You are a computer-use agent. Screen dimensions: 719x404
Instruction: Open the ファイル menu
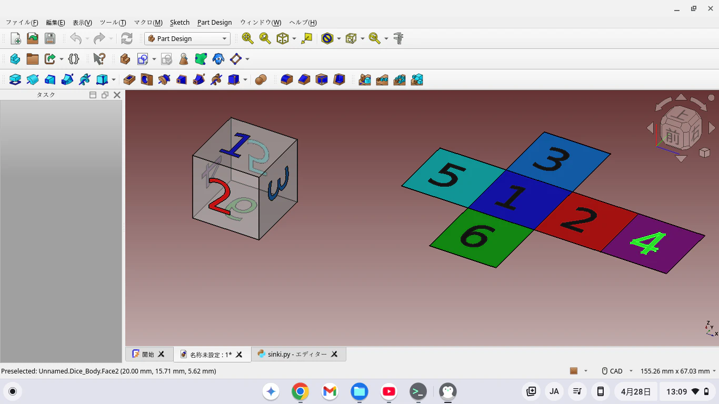pyautogui.click(x=22, y=23)
